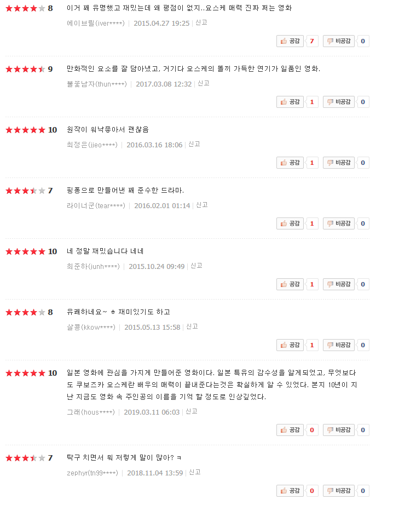Screen dimensions: 399x505
Task: Open 그래(hous****) reviewer name
Action: [x=91, y=412]
